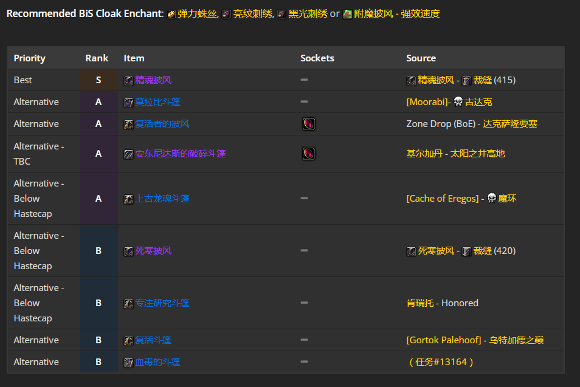This screenshot has width=580, height=387.
Task: Open the 肯瑞托 reputation link
Action: [420, 303]
